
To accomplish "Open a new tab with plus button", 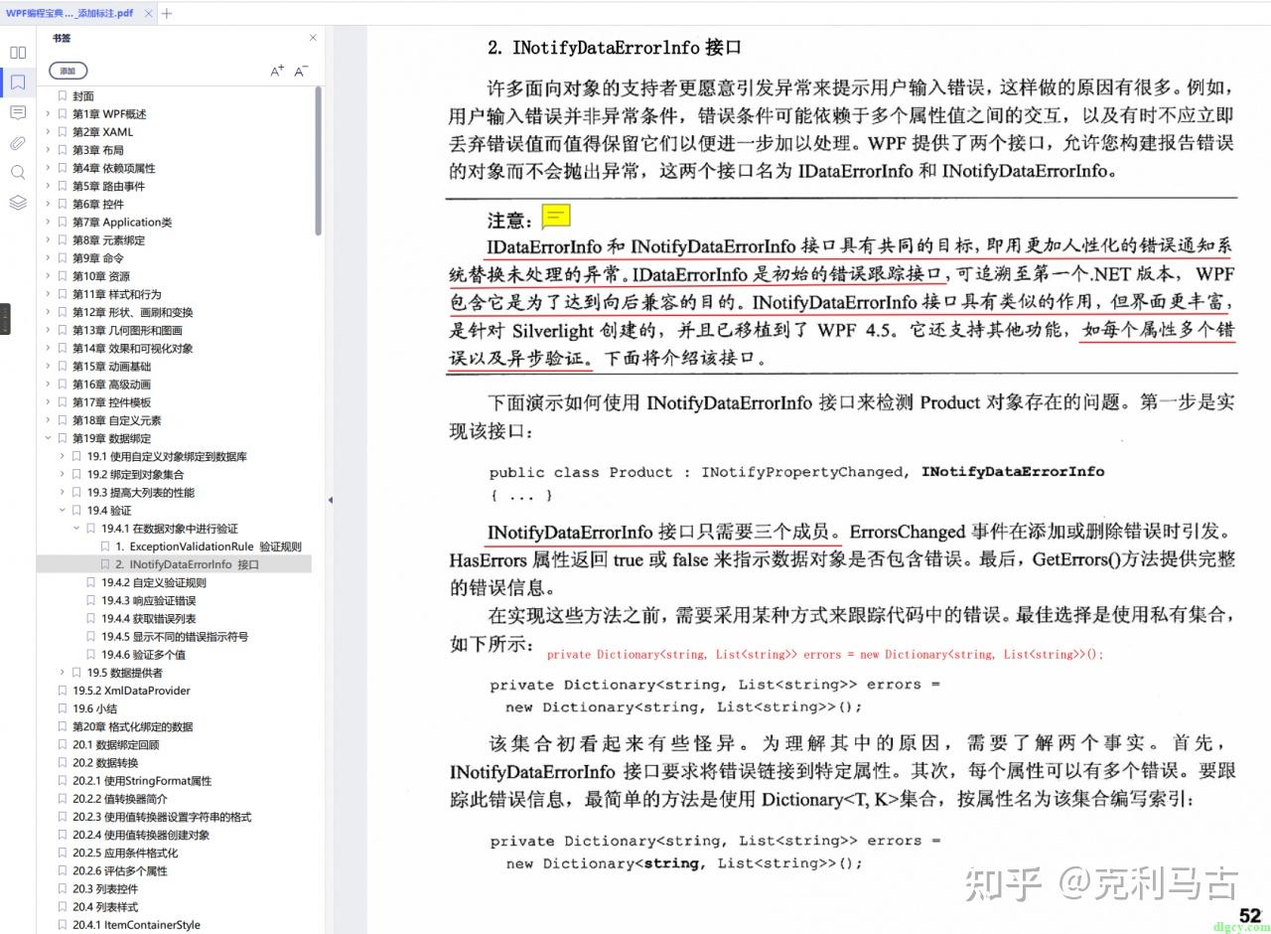I will [x=167, y=13].
